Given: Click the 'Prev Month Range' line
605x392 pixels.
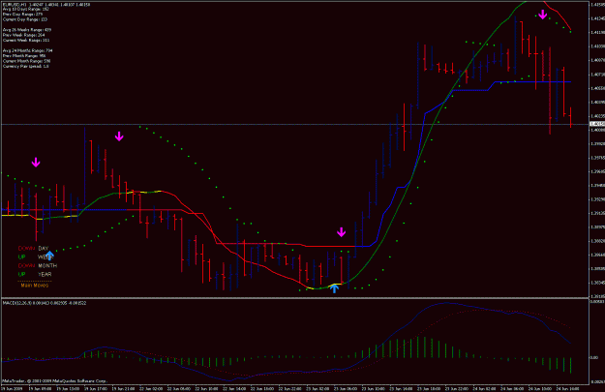Looking at the screenshot, I should tap(24, 55).
